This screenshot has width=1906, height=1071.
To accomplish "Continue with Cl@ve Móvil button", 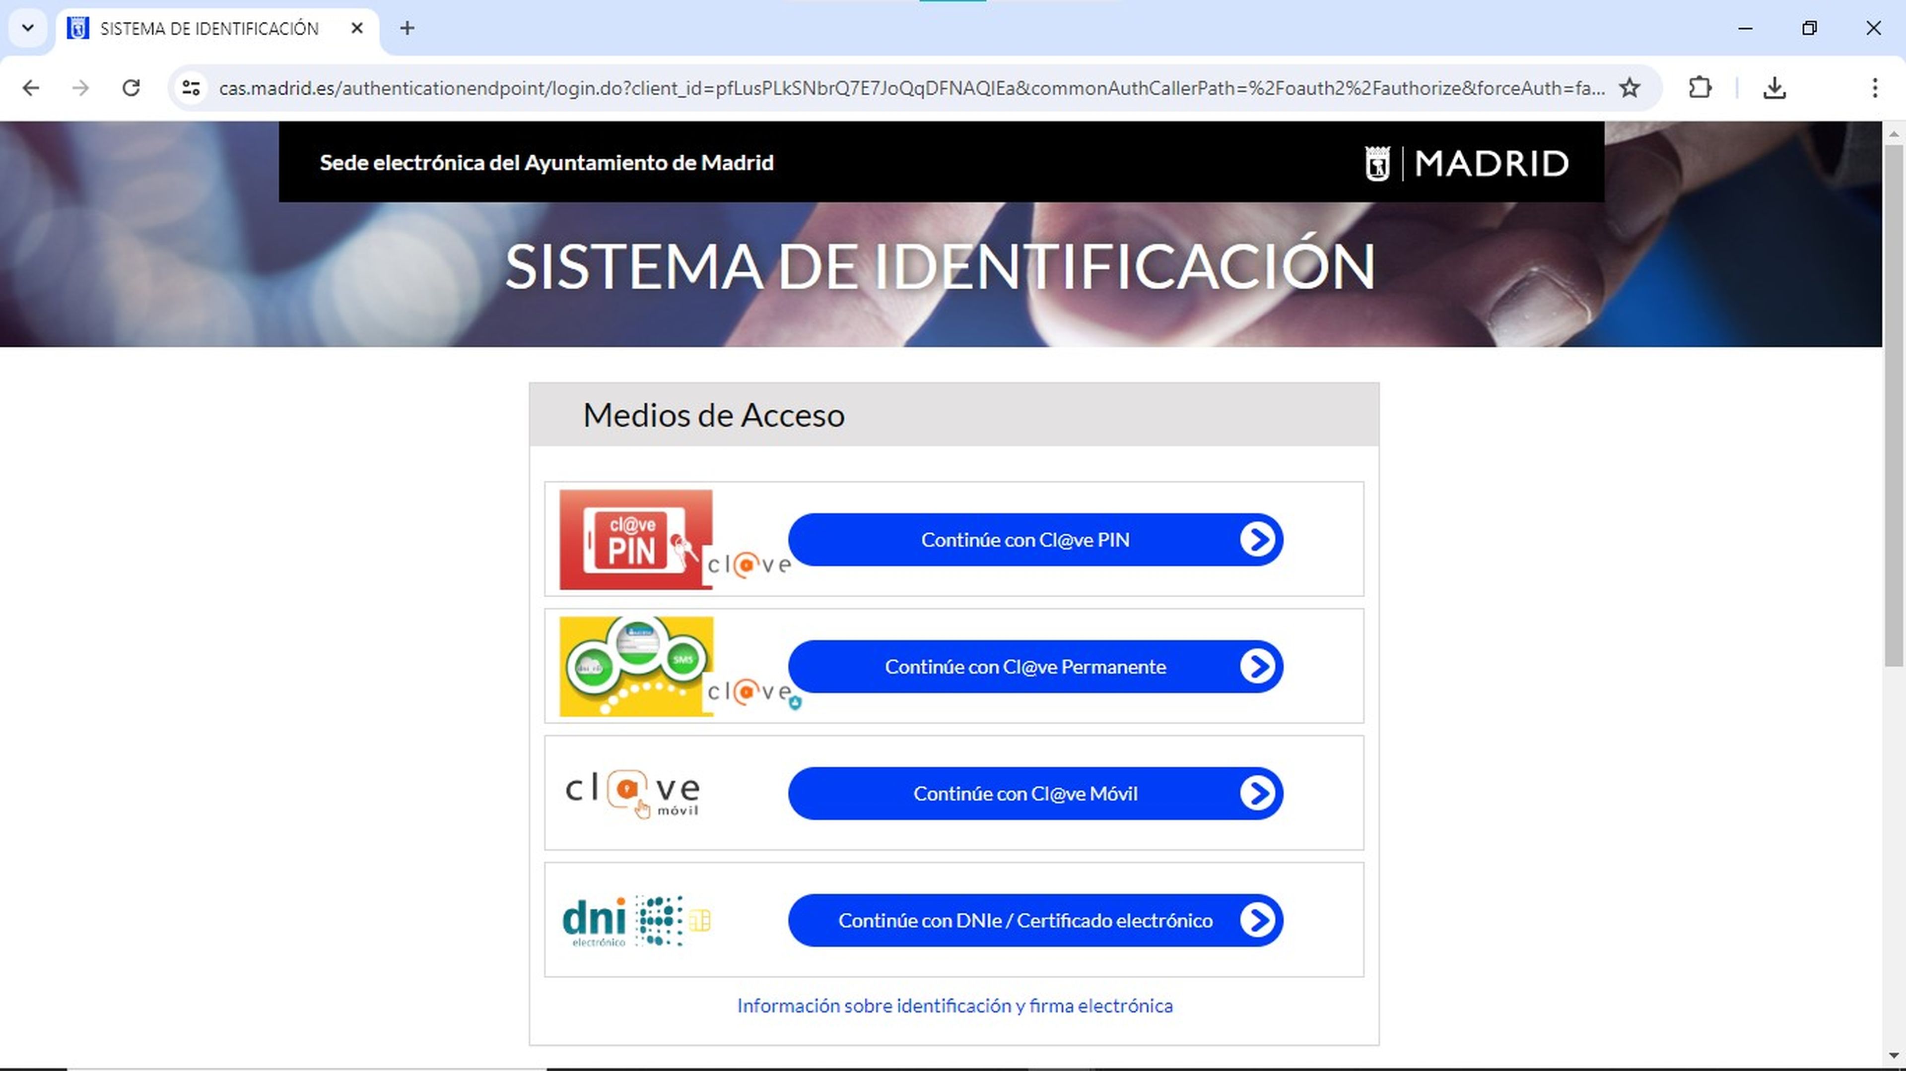I will pos(1035,794).
